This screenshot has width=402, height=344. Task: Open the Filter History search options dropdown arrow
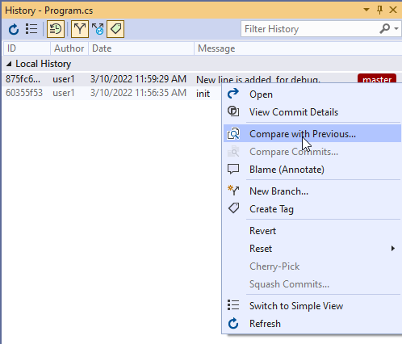pos(396,28)
